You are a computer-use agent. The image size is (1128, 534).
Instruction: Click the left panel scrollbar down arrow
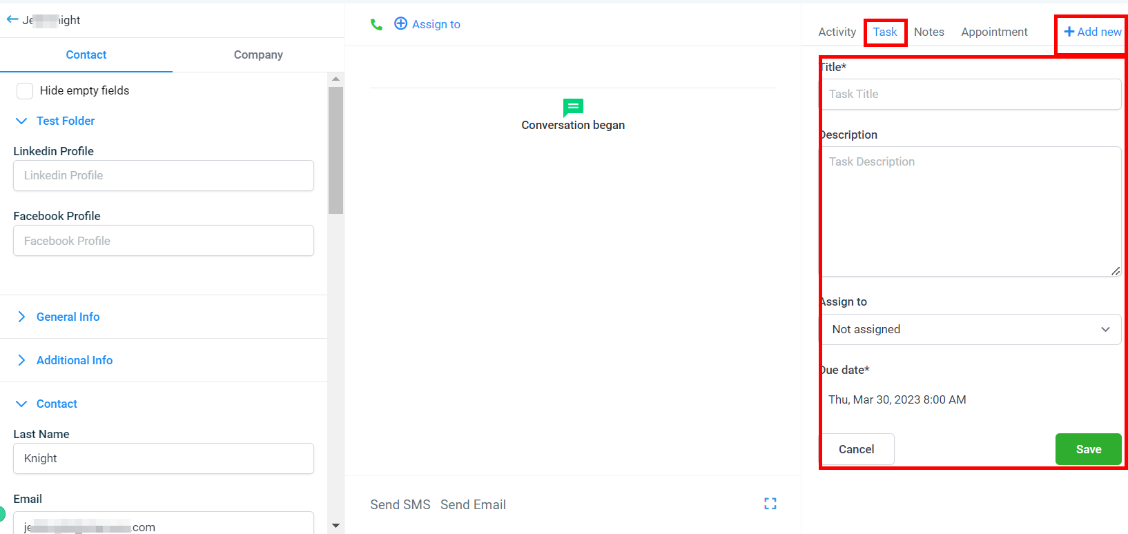click(x=336, y=526)
